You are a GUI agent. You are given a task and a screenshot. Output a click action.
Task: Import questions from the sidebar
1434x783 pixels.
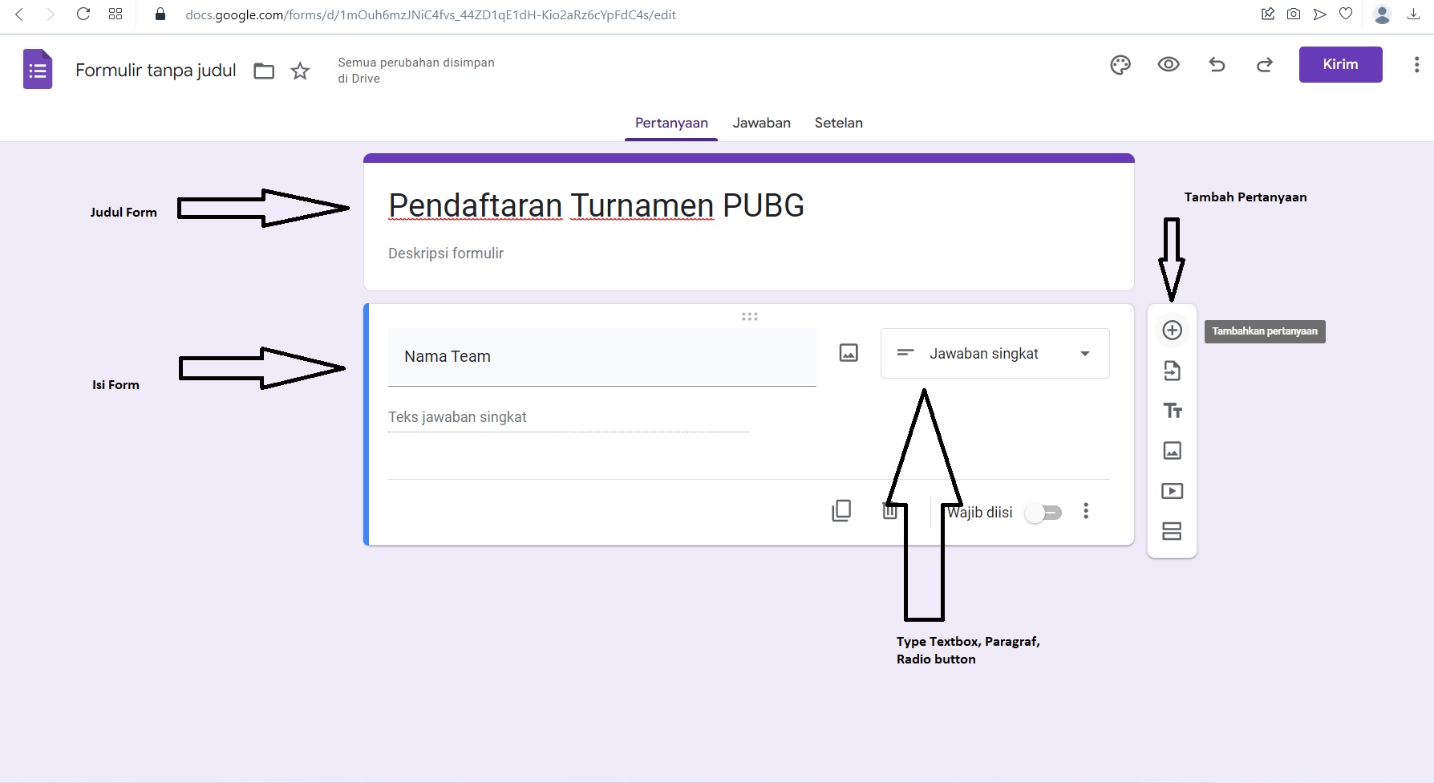(x=1172, y=371)
